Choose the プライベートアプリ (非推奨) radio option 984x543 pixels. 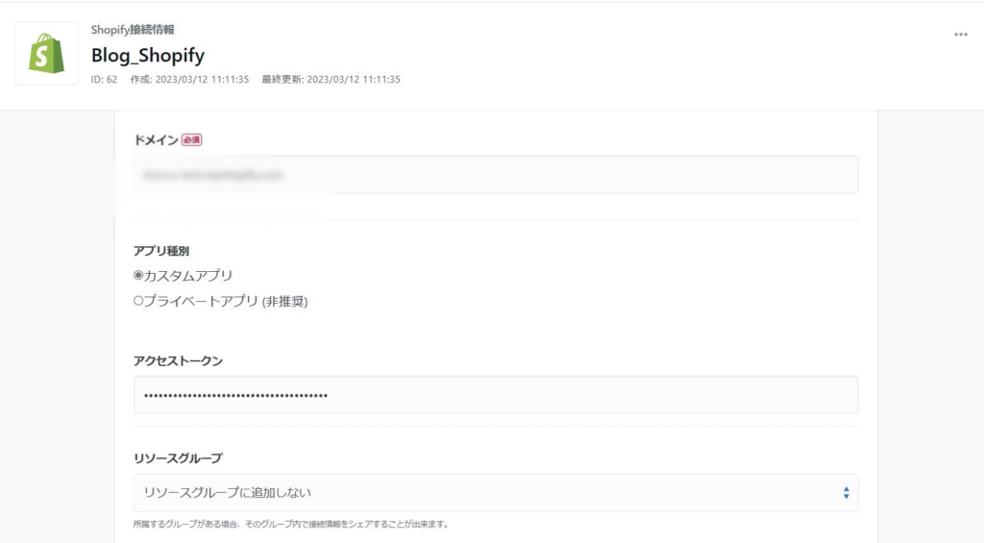click(x=138, y=301)
